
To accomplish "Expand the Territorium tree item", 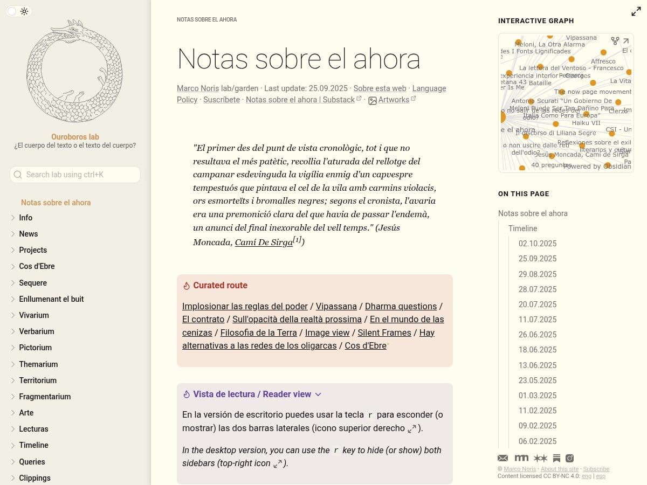I will (13, 380).
